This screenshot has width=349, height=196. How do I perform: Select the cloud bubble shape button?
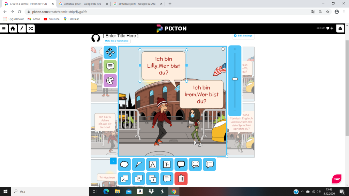click(124, 164)
